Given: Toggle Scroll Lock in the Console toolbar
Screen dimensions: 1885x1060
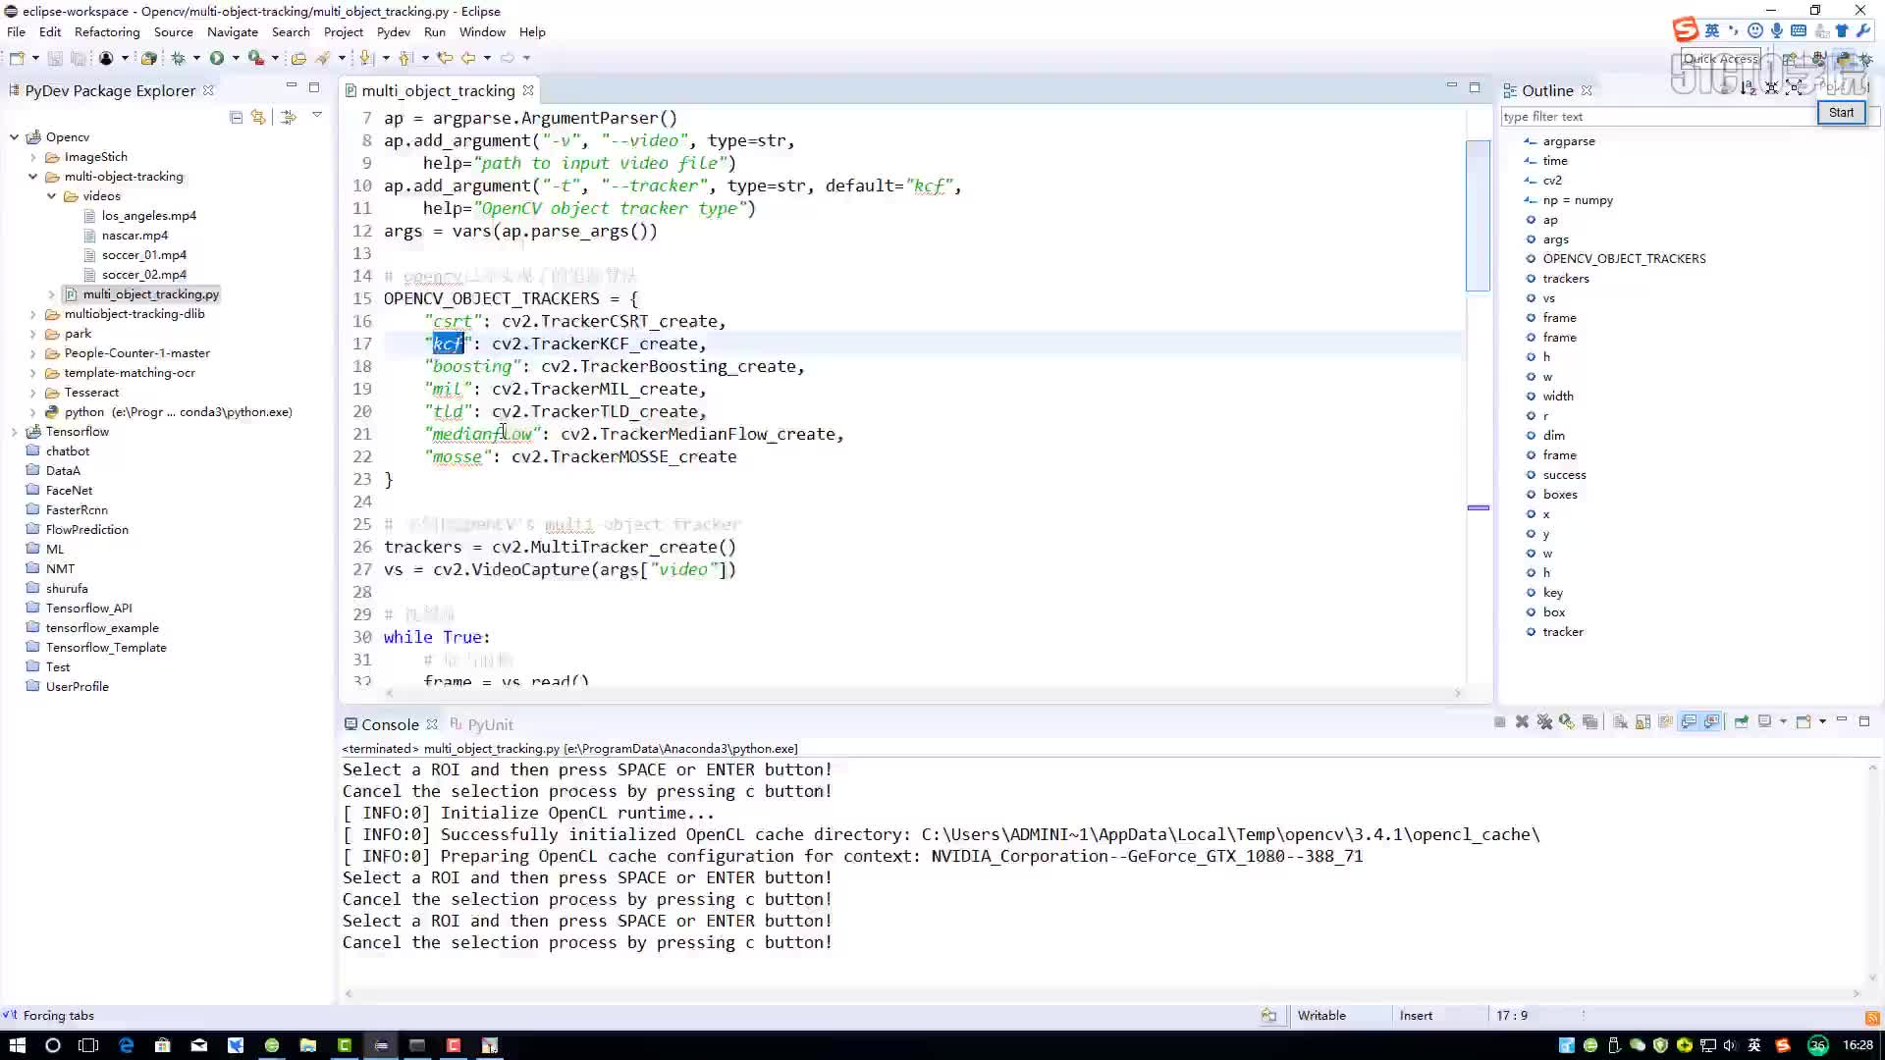Looking at the screenshot, I should point(1643,721).
